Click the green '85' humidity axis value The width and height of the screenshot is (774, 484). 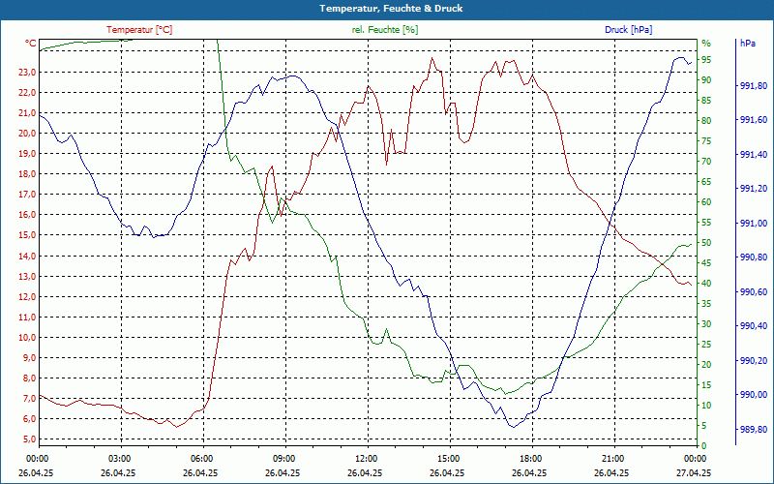(x=706, y=101)
